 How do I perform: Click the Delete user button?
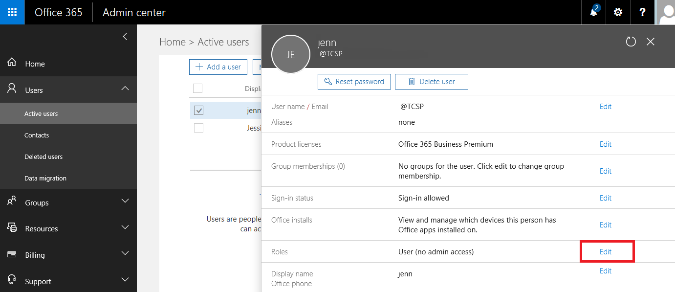[431, 82]
